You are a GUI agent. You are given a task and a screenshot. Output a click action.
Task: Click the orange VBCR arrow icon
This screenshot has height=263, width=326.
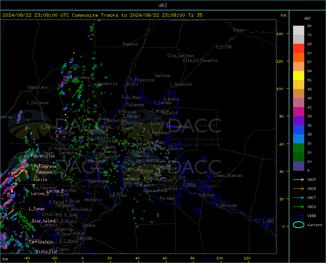pos(298,188)
